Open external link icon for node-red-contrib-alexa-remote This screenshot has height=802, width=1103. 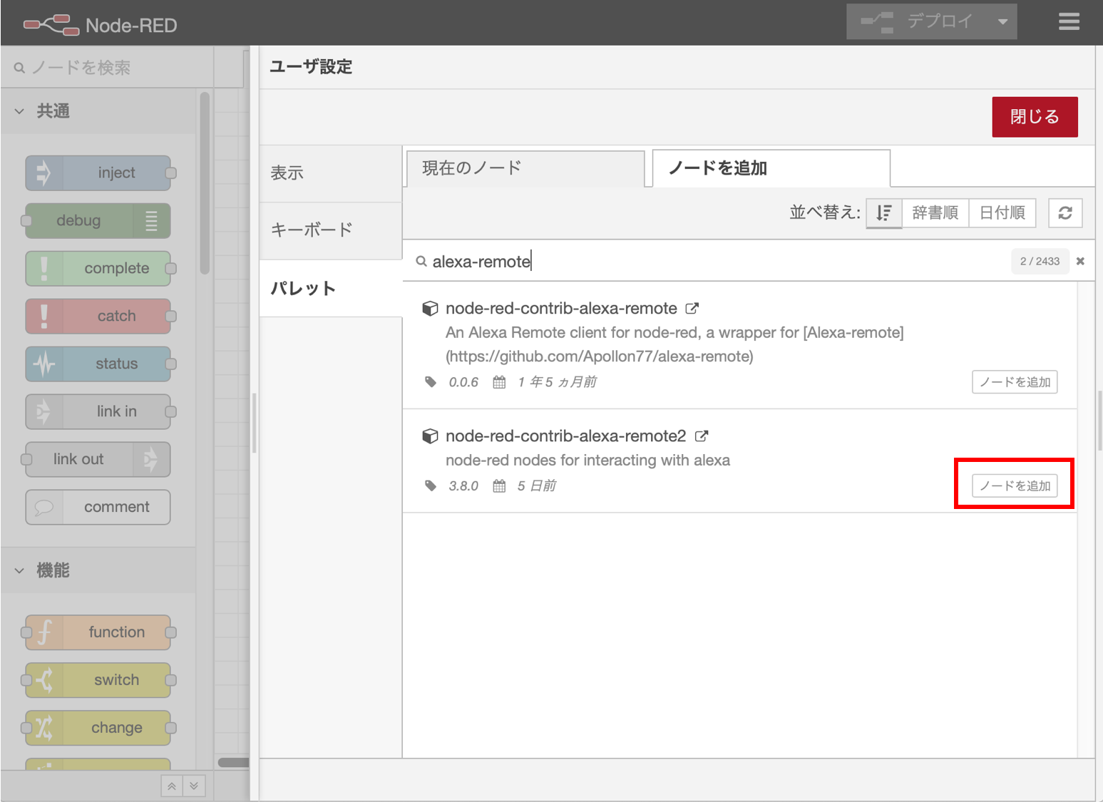(692, 309)
